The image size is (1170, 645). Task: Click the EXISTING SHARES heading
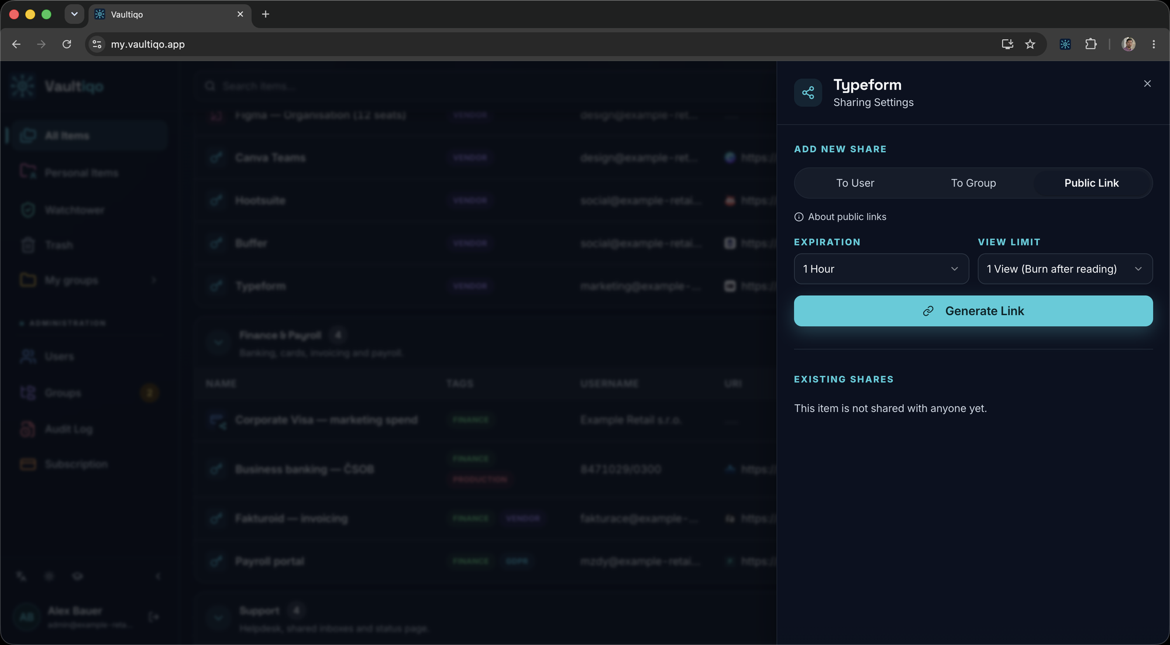click(844, 380)
